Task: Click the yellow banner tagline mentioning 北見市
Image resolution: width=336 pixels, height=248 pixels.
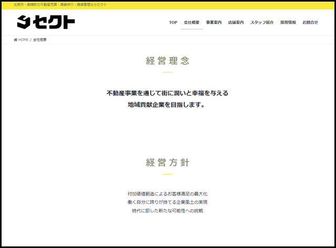Action: pyautogui.click(x=60, y=5)
